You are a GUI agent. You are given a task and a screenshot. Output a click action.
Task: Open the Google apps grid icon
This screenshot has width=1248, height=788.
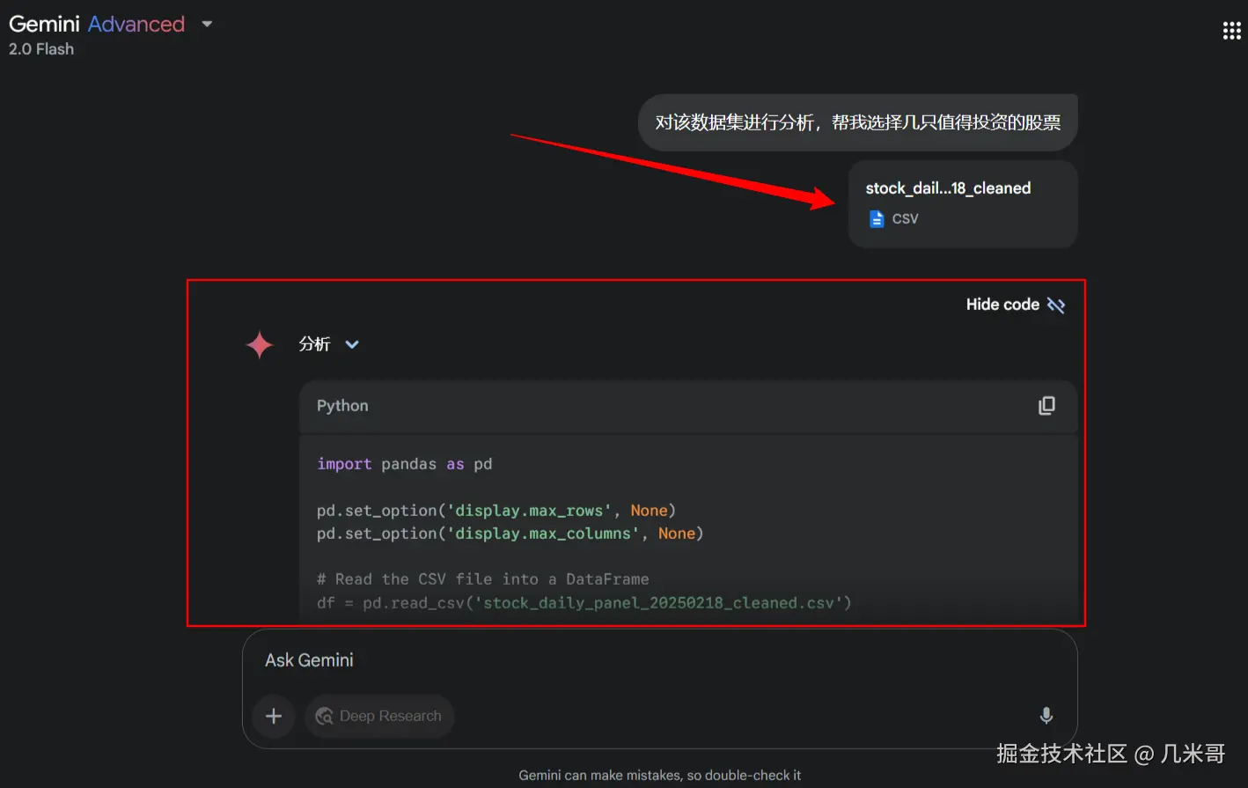coord(1231,31)
